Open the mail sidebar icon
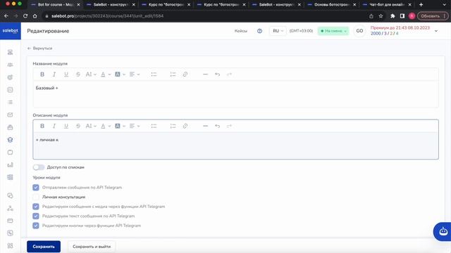Image resolution: width=451 pixels, height=253 pixels. pos(10,115)
